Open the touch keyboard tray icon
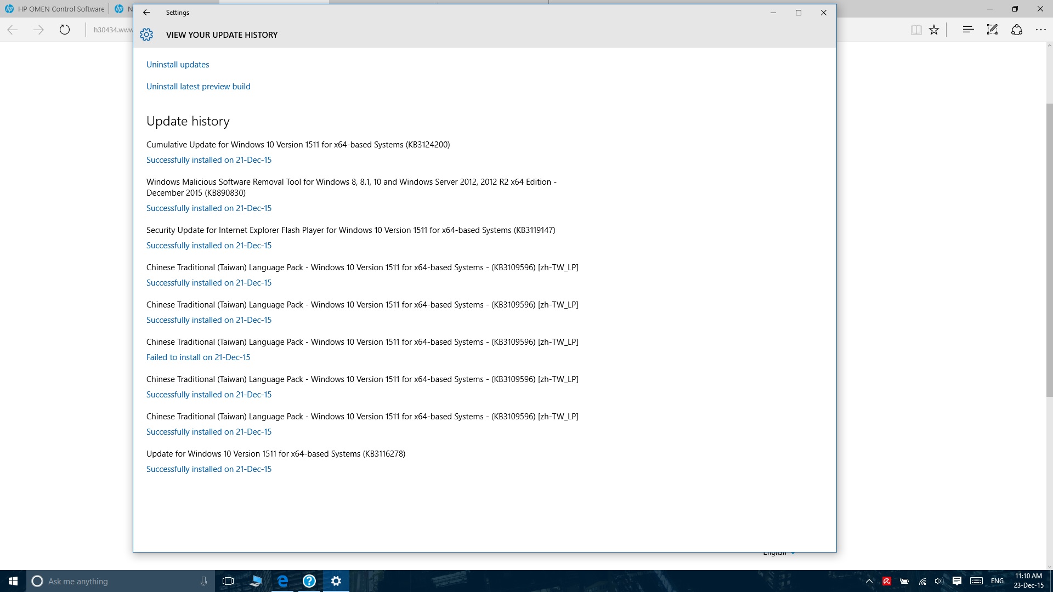1053x592 pixels. pyautogui.click(x=976, y=581)
